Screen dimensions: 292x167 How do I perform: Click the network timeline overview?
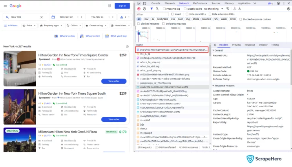point(214,34)
